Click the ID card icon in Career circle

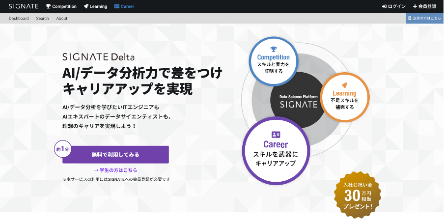(x=276, y=135)
